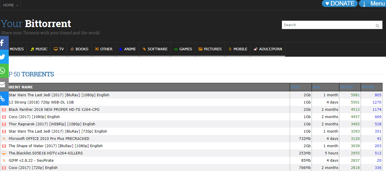The width and height of the screenshot is (386, 171).
Task: Click the 4457 seeds value
Action: pos(355,117)
